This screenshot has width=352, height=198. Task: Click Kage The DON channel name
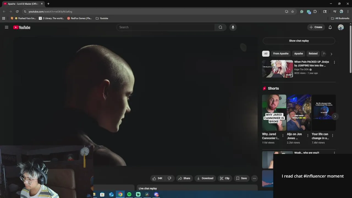pyautogui.click(x=301, y=70)
